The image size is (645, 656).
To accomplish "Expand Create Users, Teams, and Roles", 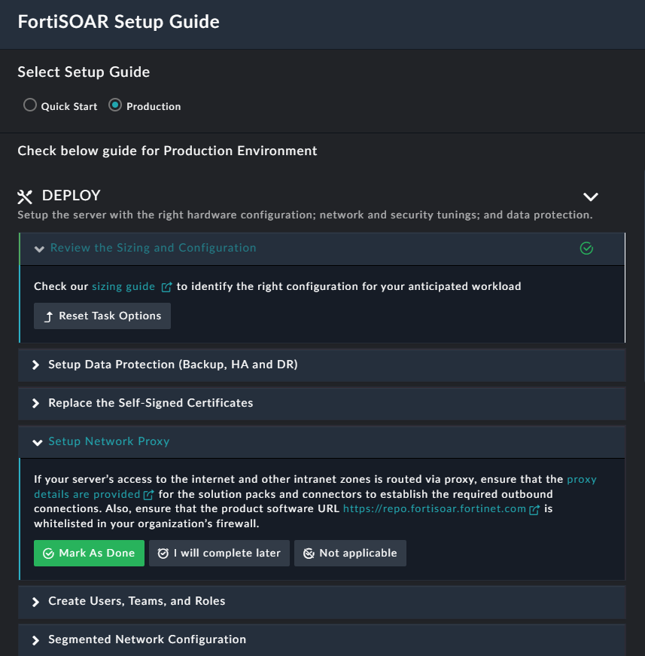I will click(35, 601).
